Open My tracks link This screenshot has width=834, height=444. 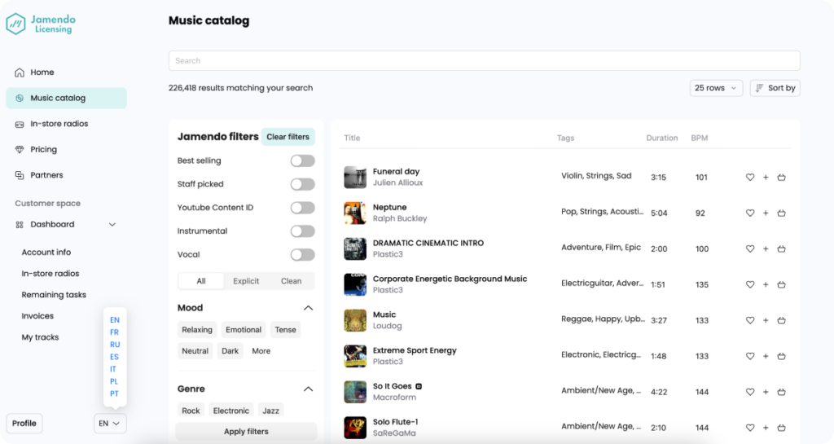click(x=40, y=337)
